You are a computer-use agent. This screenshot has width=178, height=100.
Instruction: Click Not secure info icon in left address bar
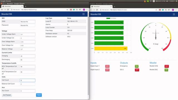12,10
